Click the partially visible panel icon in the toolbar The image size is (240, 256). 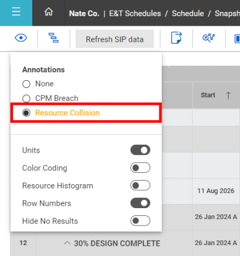click(x=237, y=38)
